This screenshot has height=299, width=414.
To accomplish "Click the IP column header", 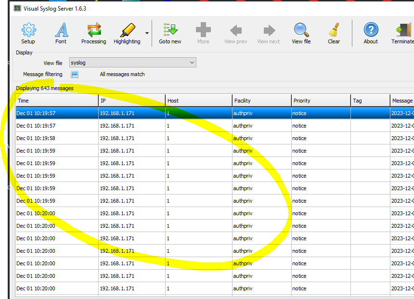I will (x=131, y=100).
